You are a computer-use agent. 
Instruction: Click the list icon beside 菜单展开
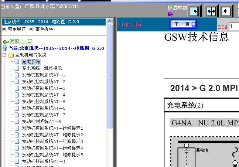(x=4, y=29)
